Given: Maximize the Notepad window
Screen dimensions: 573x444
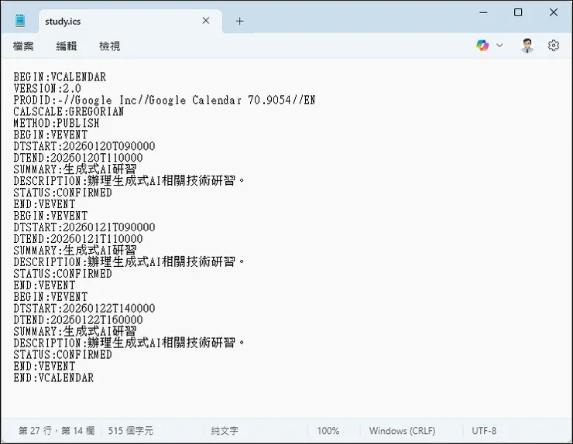Looking at the screenshot, I should [x=518, y=13].
